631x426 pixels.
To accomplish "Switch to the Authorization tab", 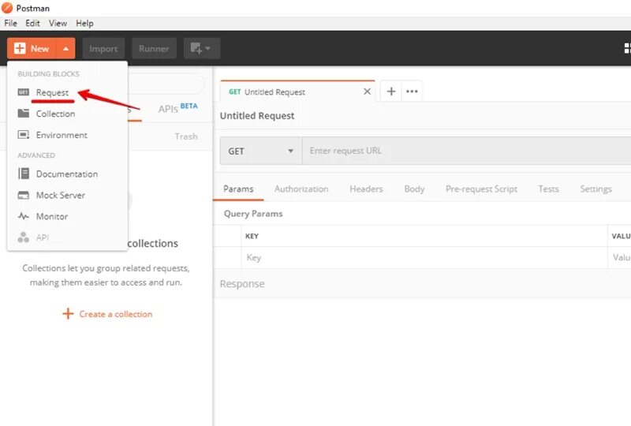I will pyautogui.click(x=301, y=189).
